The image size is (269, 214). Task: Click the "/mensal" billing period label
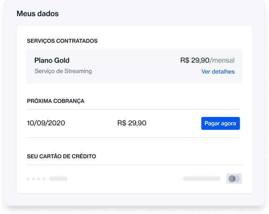point(222,61)
